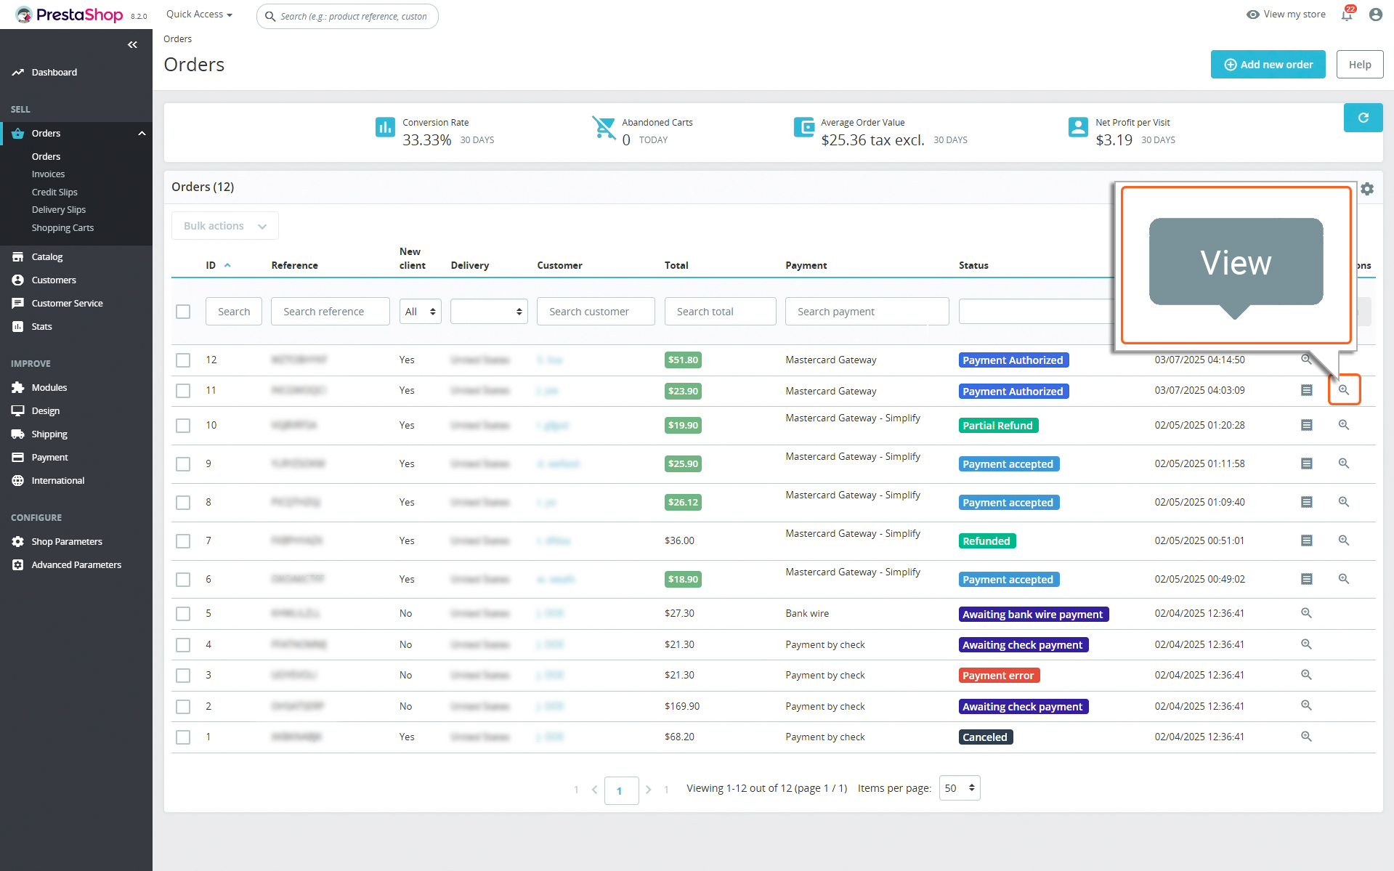
Task: Click the refresh KPI button icon
Action: (x=1363, y=118)
